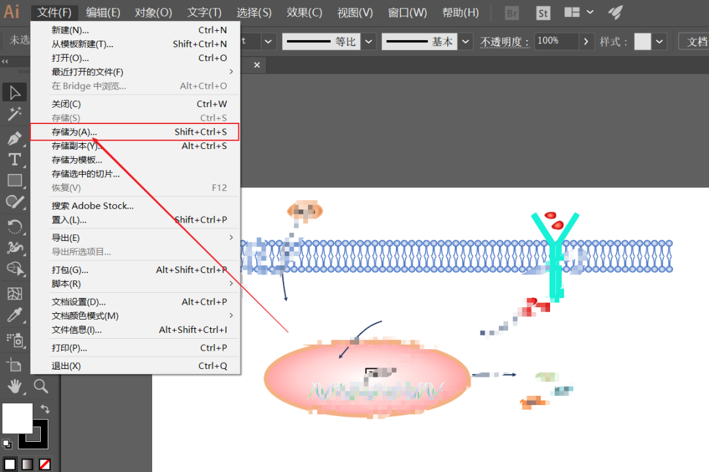
Task: Open the variable width profile dropdown
Action: pyautogui.click(x=369, y=41)
